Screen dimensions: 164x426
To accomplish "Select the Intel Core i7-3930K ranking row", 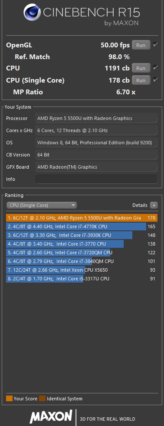I will [82, 235].
